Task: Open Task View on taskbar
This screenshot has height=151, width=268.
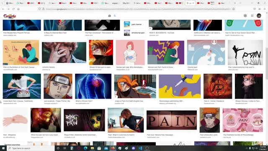Action: [x=65, y=148]
